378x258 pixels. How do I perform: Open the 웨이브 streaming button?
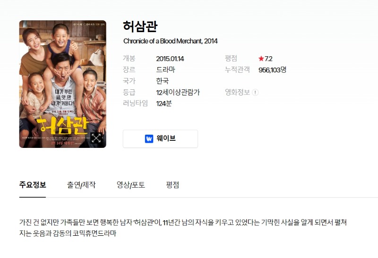(x=160, y=138)
